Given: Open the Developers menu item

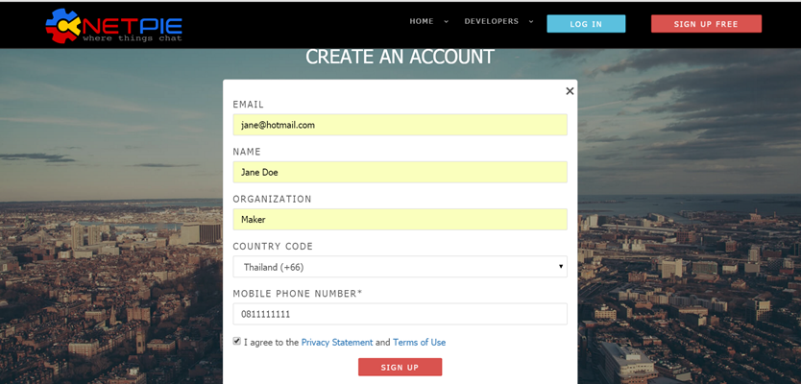Looking at the screenshot, I should coord(491,21).
